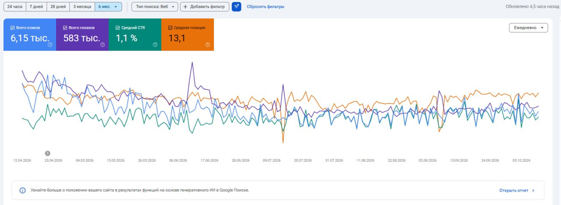The width and height of the screenshot is (561, 205).
Task: Toggle the Всего кликов checkbox
Action: (13, 27)
